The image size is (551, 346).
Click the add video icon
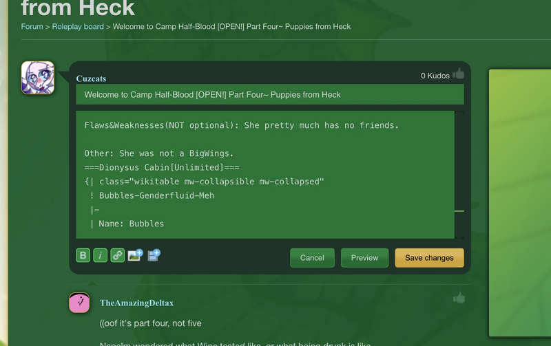coord(154,255)
